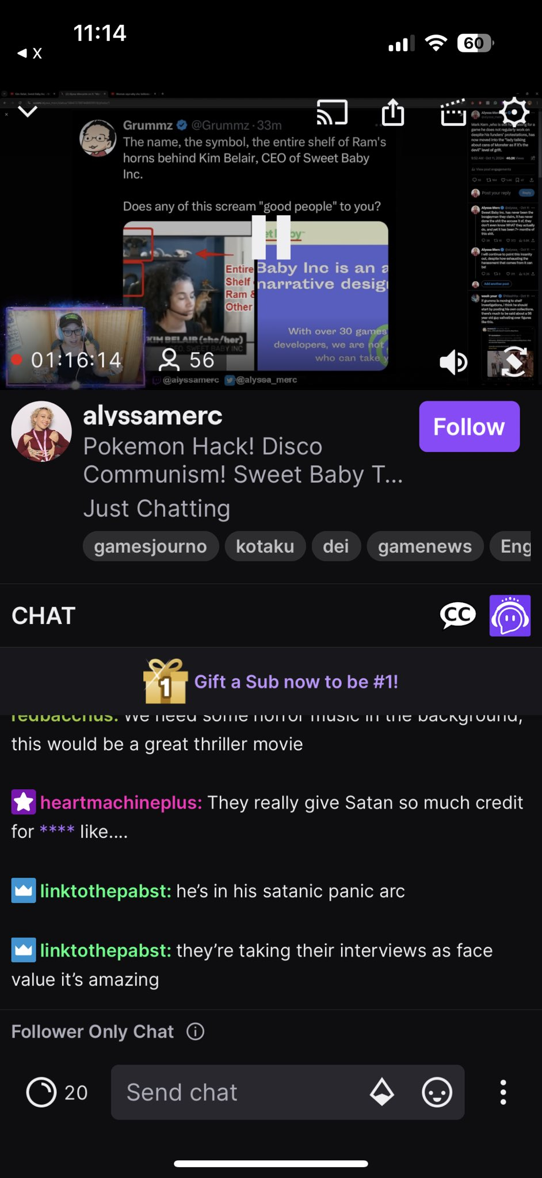The height and width of the screenshot is (1178, 542).
Task: Open channel points balance of 20
Action: coord(57,1092)
